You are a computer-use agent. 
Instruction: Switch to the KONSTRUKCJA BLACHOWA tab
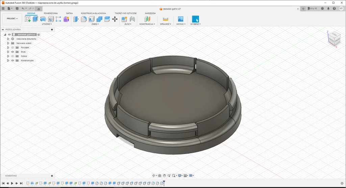[x=93, y=13]
